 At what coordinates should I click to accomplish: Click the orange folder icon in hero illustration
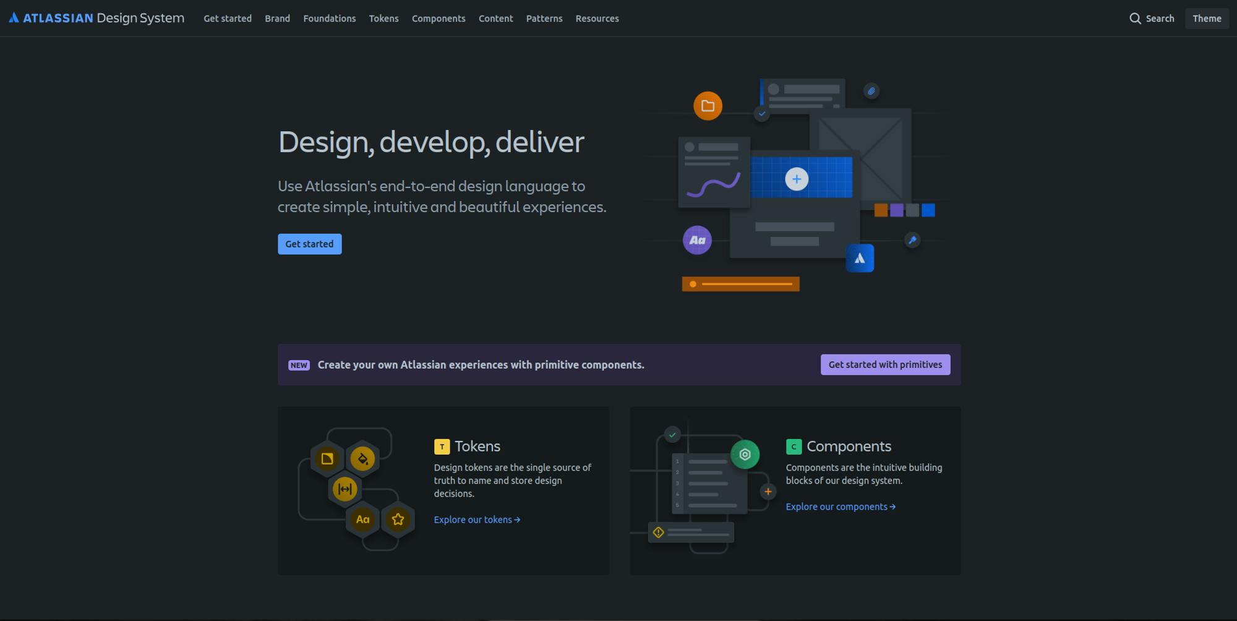pyautogui.click(x=708, y=106)
